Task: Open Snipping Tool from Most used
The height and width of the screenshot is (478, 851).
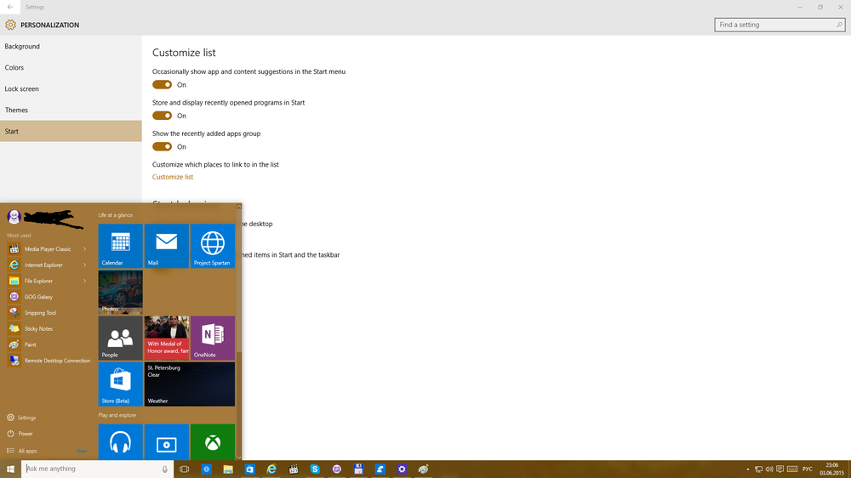Action: (x=40, y=313)
